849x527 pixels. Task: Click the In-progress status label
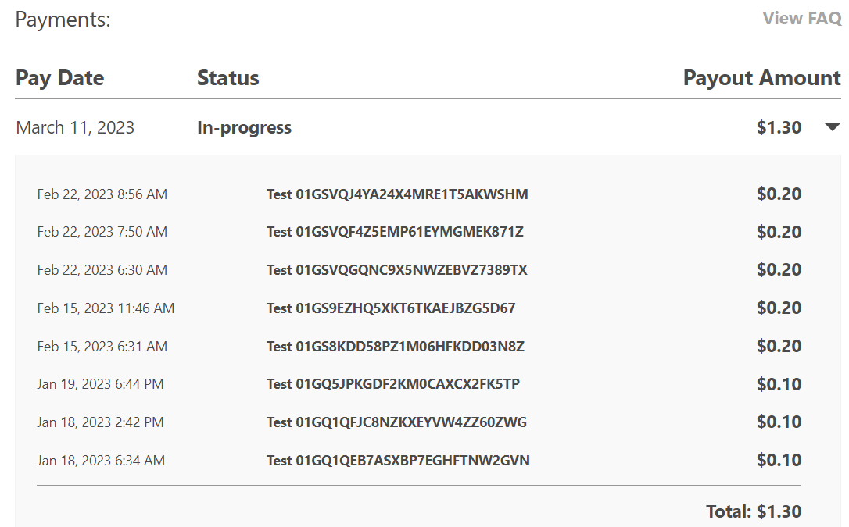[244, 127]
